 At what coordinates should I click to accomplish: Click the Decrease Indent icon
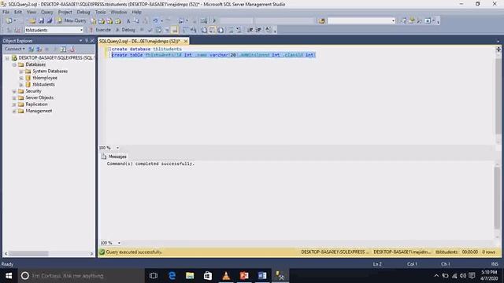[250, 30]
